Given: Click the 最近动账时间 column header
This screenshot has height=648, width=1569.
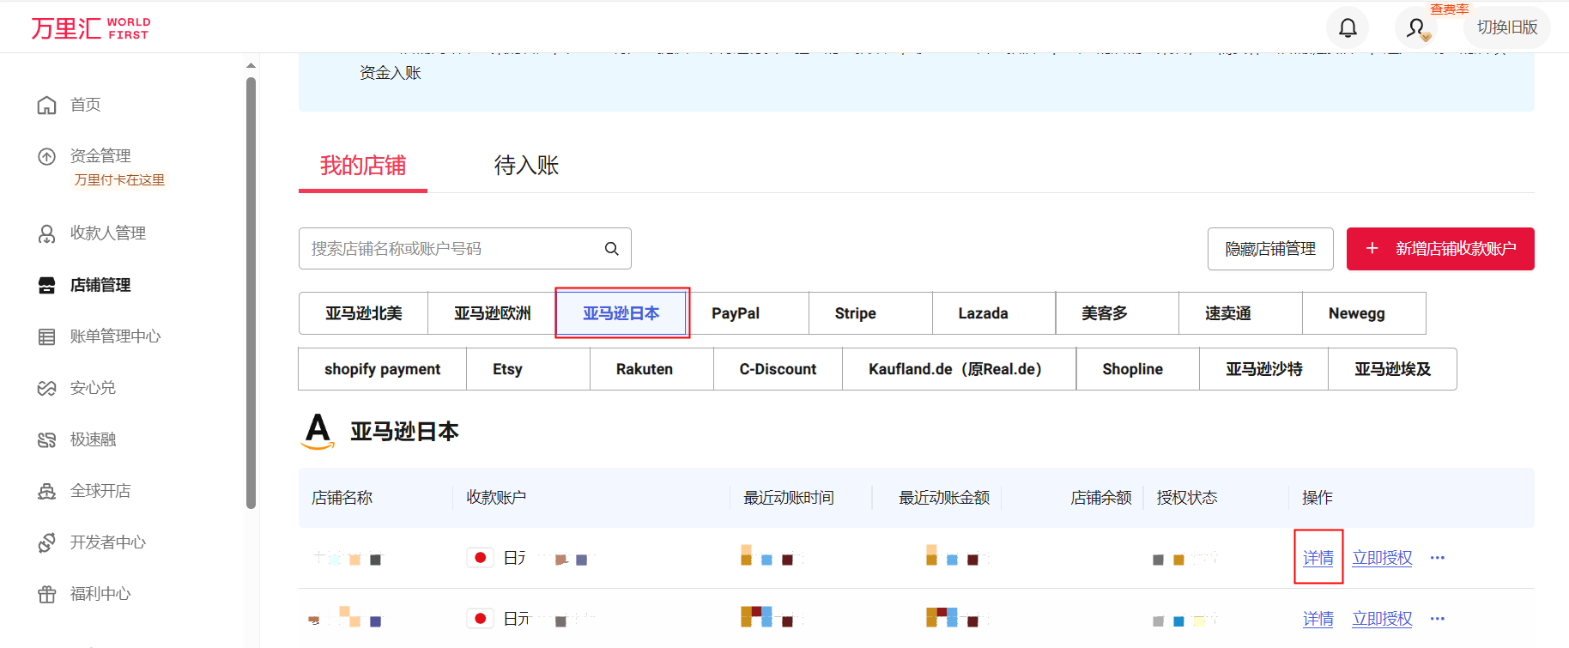Looking at the screenshot, I should click(789, 498).
